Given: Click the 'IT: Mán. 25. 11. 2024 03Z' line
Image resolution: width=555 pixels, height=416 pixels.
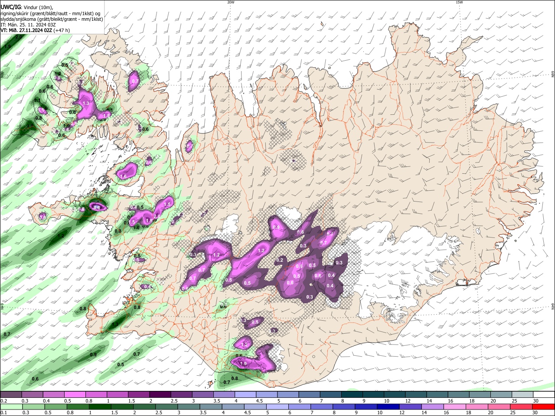Looking at the screenshot, I should [x=28, y=25].
